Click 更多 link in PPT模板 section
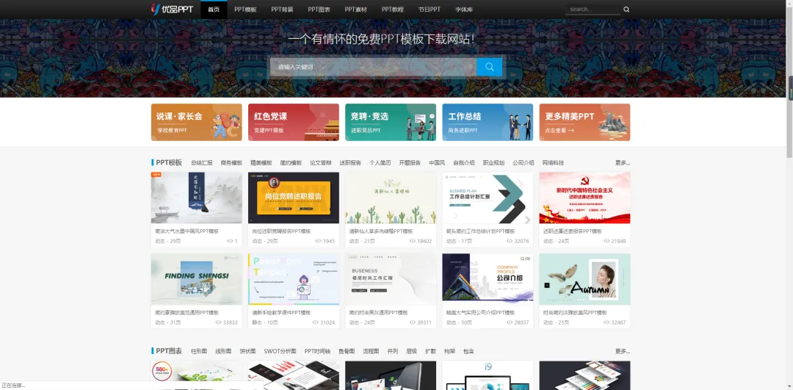 click(622, 163)
